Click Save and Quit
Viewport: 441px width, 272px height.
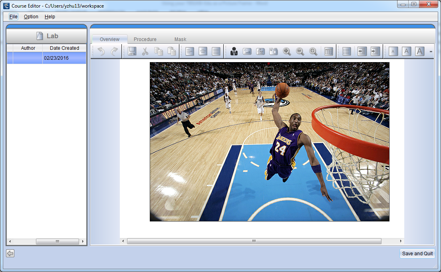417,253
